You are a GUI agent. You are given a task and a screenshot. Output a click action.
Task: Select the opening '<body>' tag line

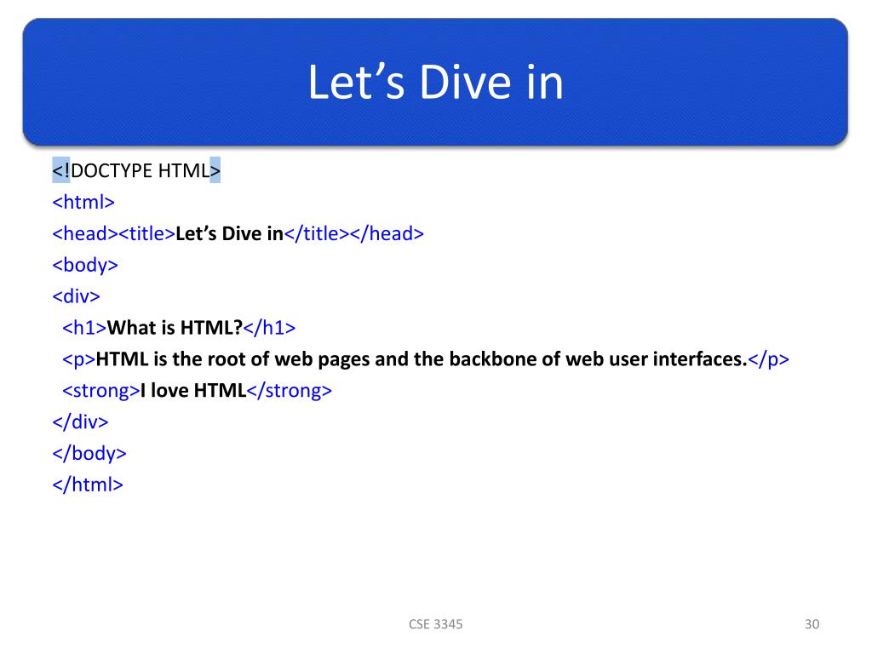[85, 266]
